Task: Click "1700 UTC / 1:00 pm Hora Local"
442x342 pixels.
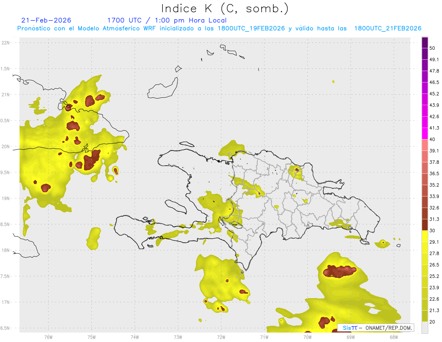Action: point(167,20)
